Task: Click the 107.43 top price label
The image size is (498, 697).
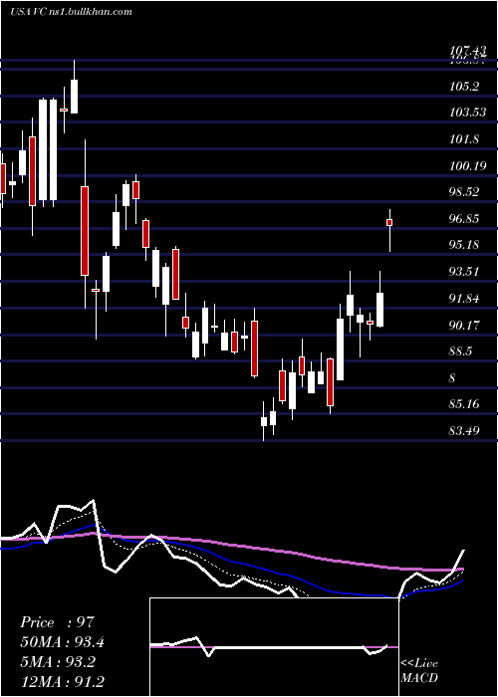Action: [468, 51]
